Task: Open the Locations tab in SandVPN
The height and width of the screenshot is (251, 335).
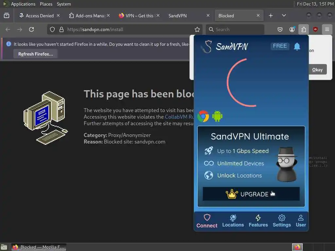Action: pyautogui.click(x=233, y=221)
